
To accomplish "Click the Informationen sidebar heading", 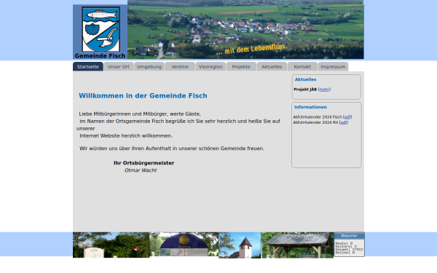I will (310, 107).
